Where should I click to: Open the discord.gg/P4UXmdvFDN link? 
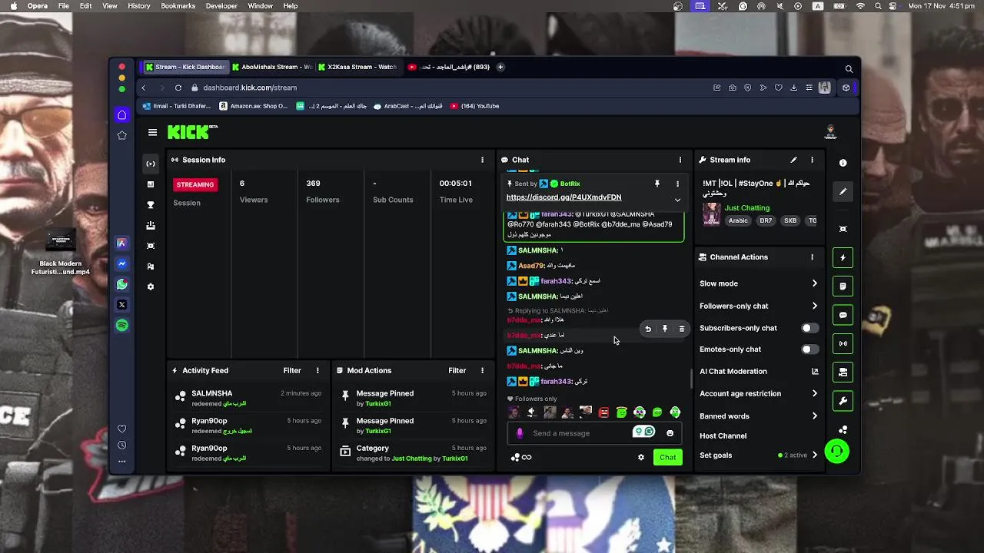click(563, 197)
